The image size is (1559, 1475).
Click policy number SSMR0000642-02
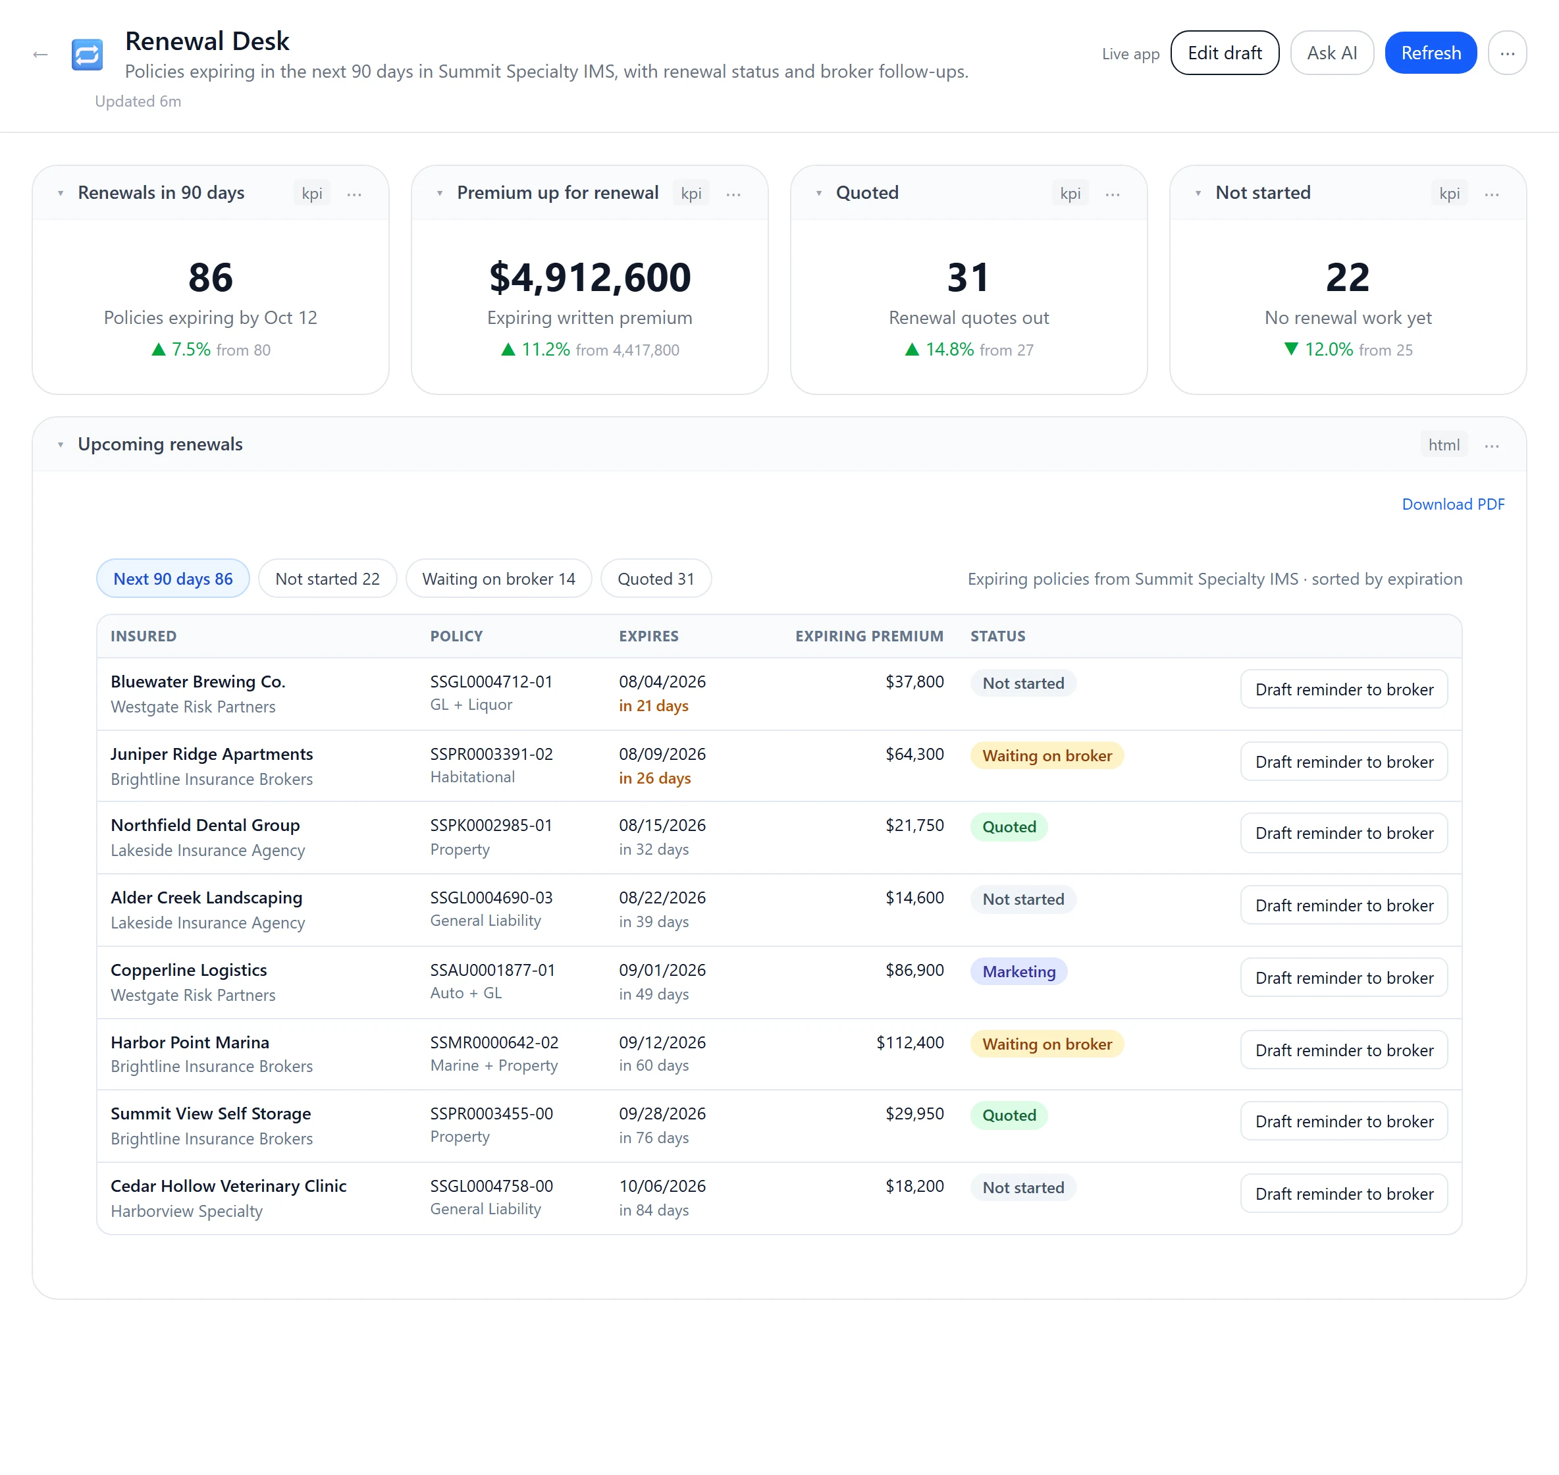click(494, 1042)
